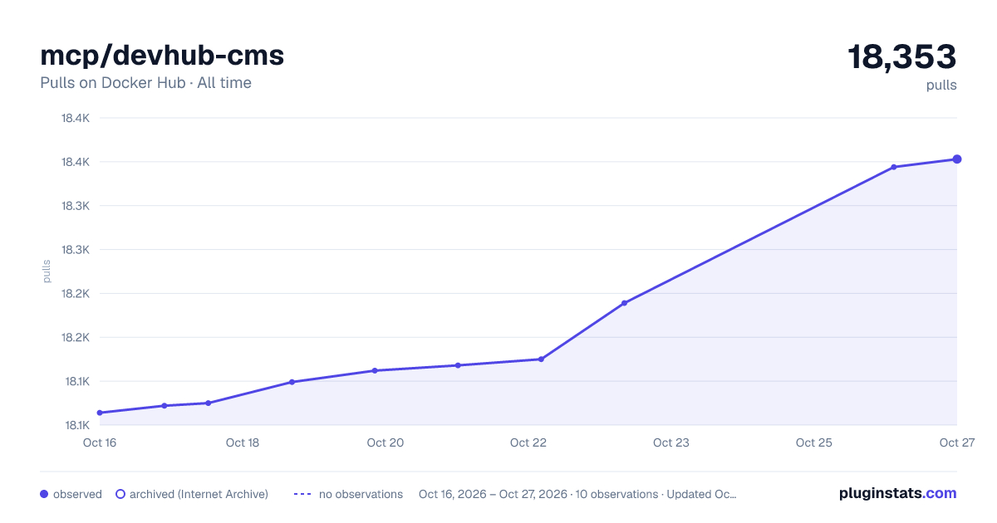Click the 18,353 total pulls number
The image size is (997, 523).
click(x=901, y=57)
